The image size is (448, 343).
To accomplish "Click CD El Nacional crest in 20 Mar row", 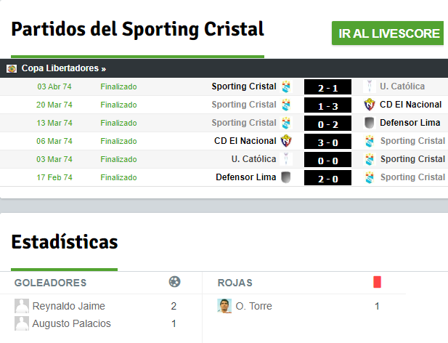I will (369, 105).
